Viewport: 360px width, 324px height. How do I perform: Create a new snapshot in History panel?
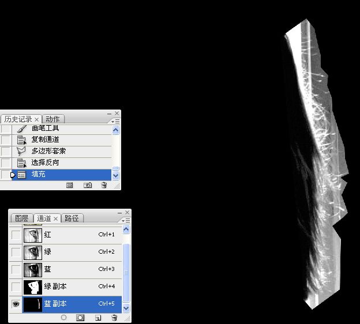point(88,185)
